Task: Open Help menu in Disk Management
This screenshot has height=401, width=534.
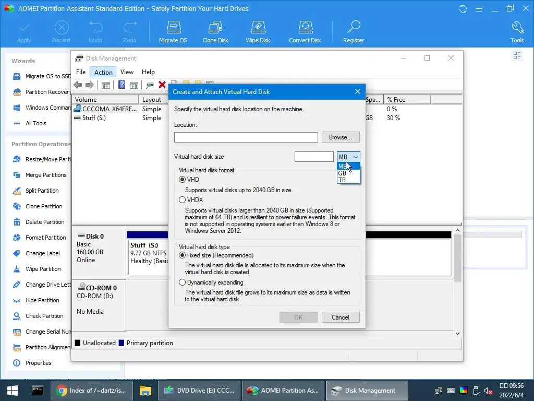Action: [148, 72]
